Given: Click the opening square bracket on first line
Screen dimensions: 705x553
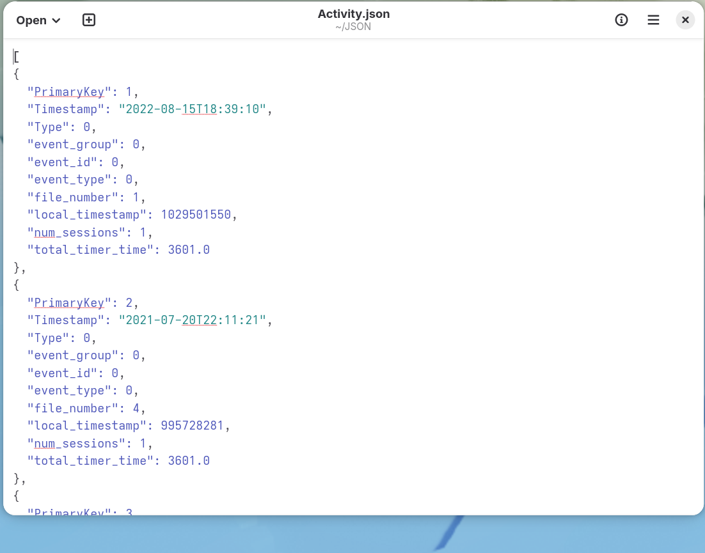Looking at the screenshot, I should pos(17,57).
